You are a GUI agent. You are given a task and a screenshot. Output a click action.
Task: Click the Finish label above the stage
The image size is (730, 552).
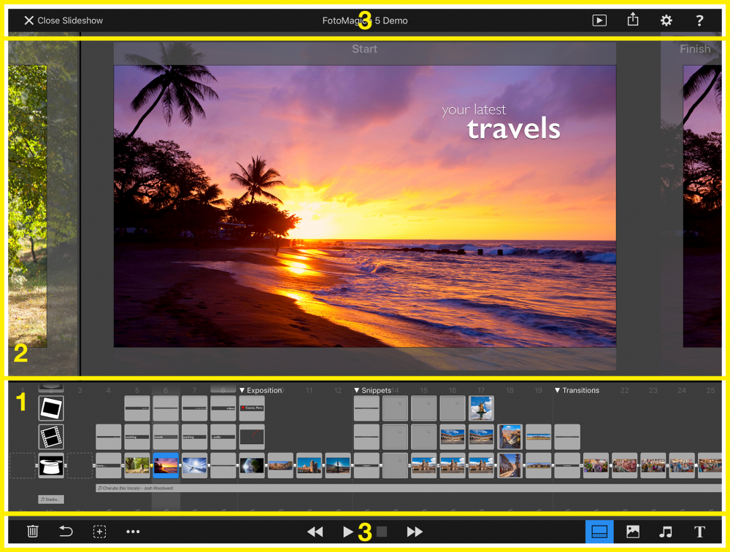695,49
